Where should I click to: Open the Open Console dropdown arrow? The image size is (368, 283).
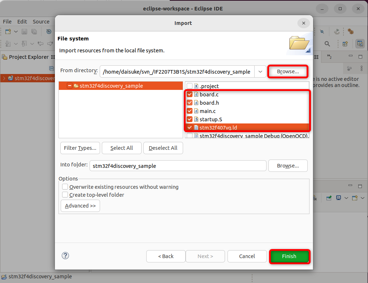click(362, 198)
